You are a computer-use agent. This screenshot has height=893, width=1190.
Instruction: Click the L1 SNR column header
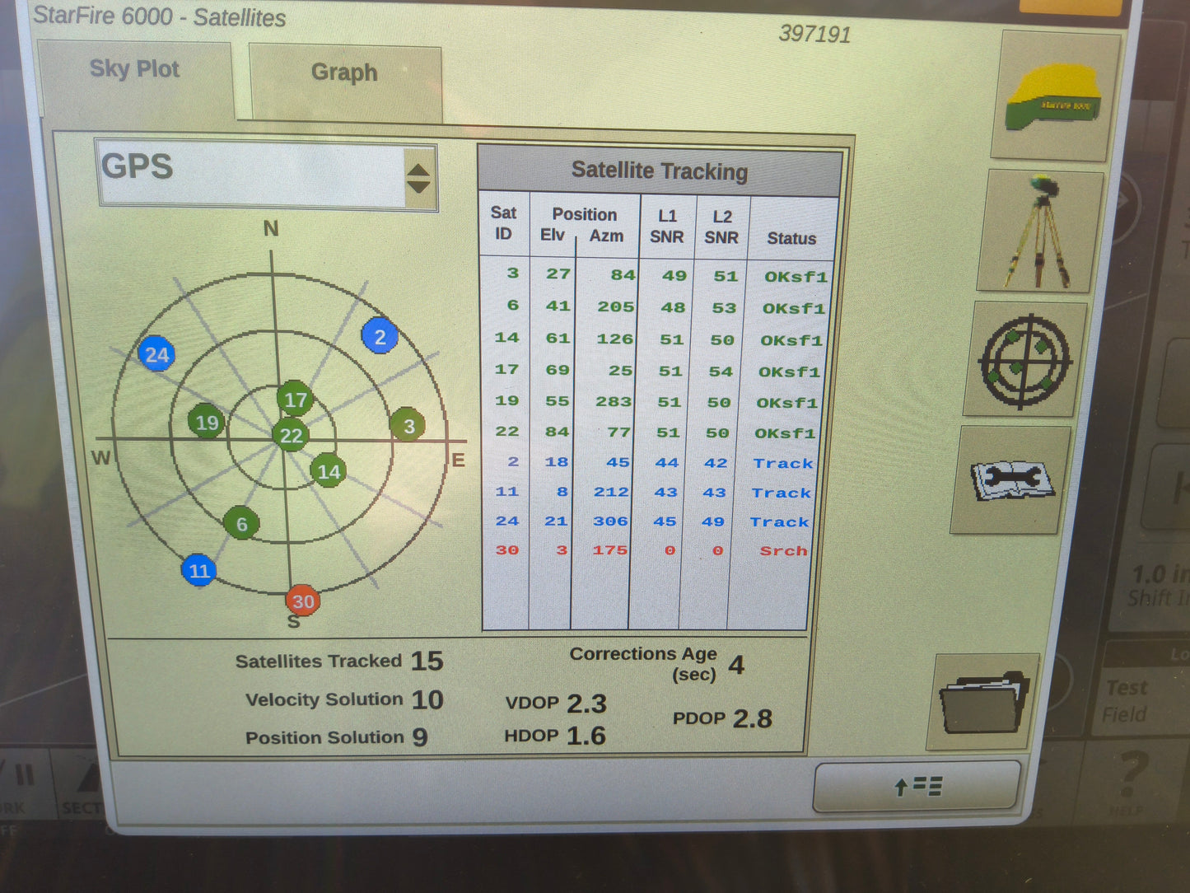point(667,226)
